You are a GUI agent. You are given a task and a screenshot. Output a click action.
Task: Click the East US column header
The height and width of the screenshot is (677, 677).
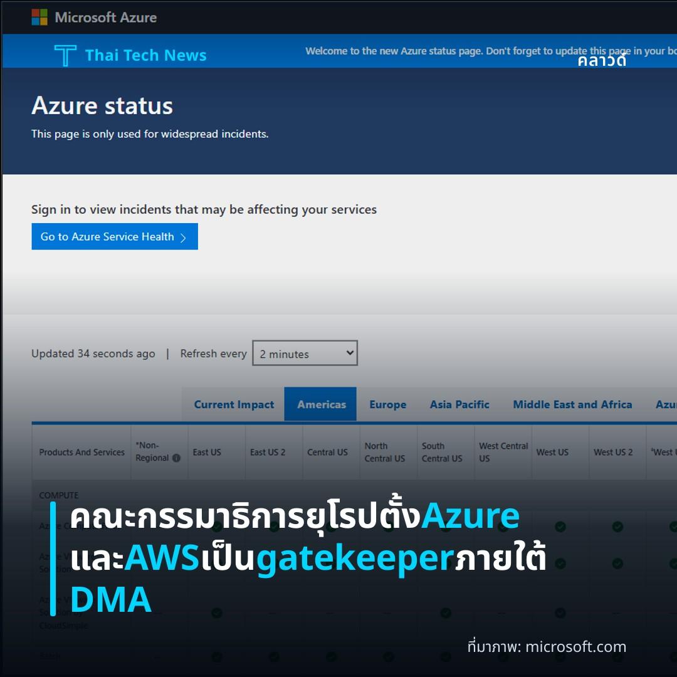coord(216,452)
